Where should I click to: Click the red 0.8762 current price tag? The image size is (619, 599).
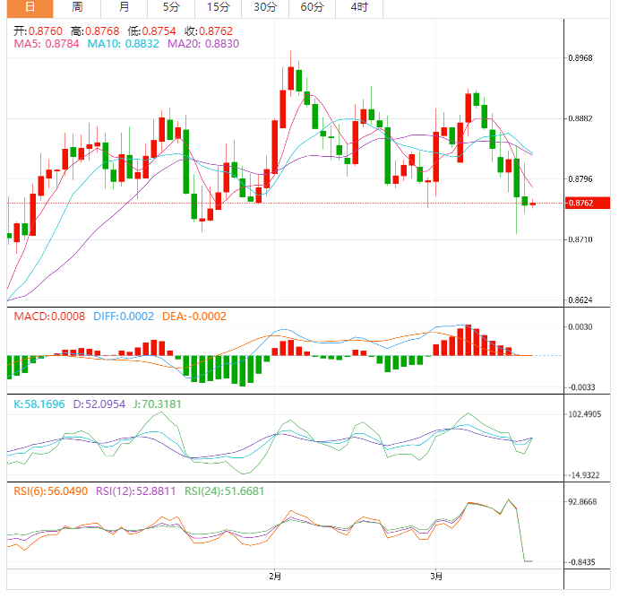pos(588,203)
